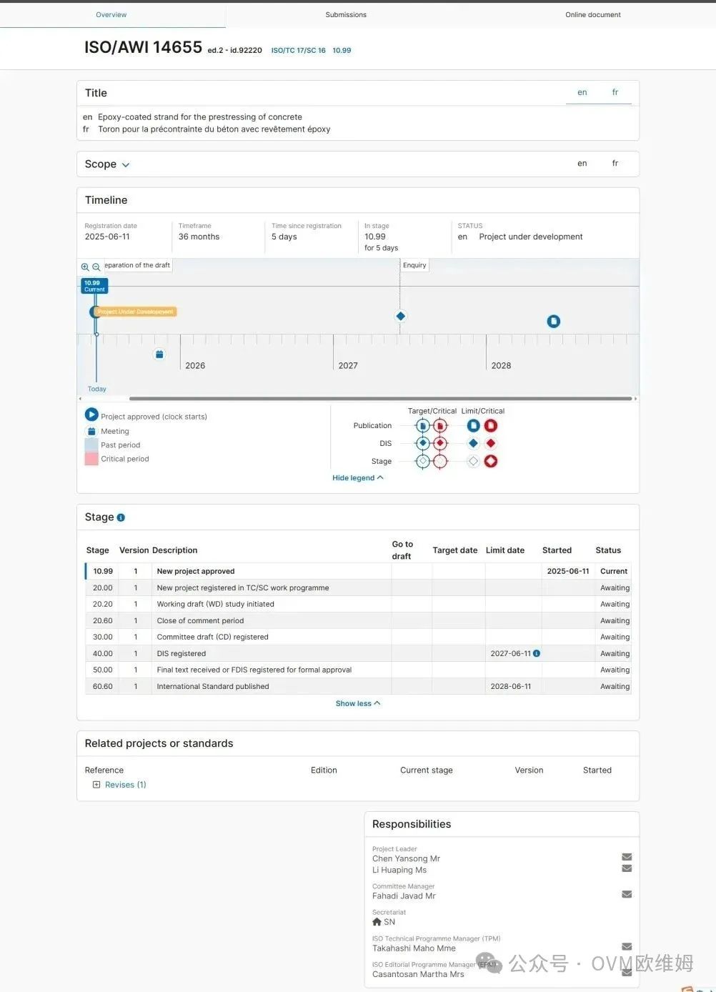Email project leader Li Huaping
Screen dimensions: 716x992
click(x=627, y=868)
